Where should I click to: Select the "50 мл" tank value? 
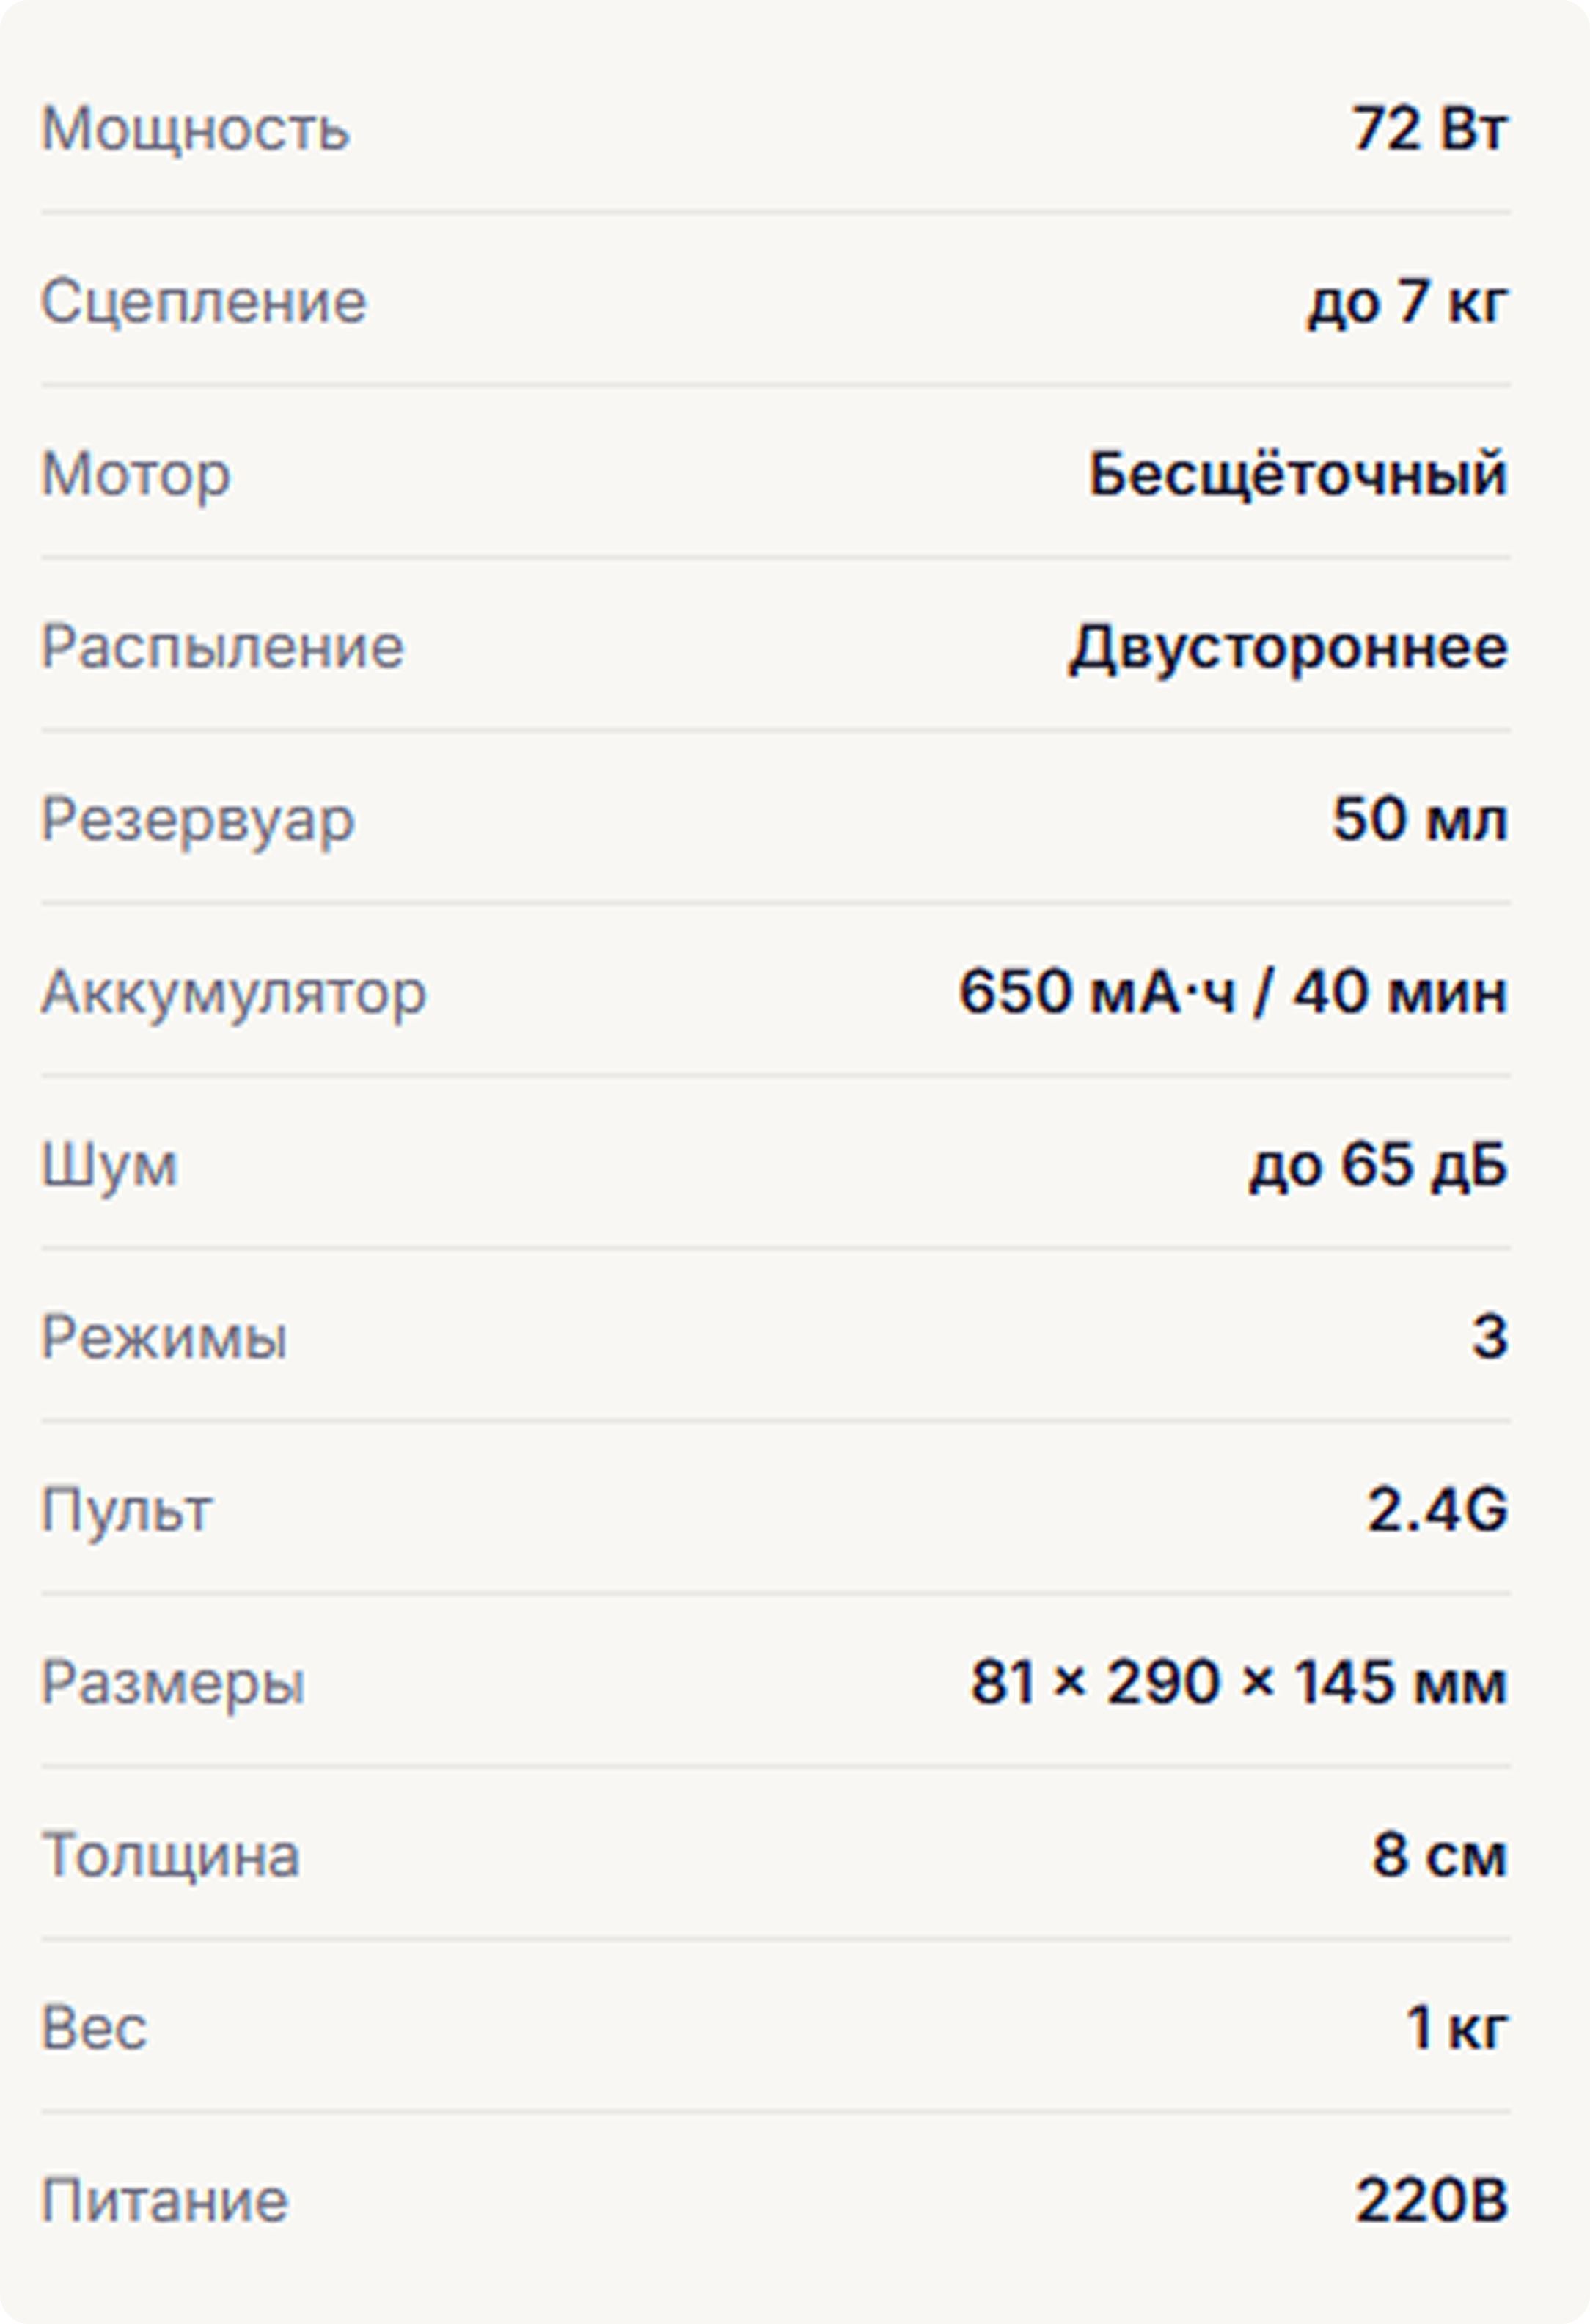click(x=1419, y=820)
